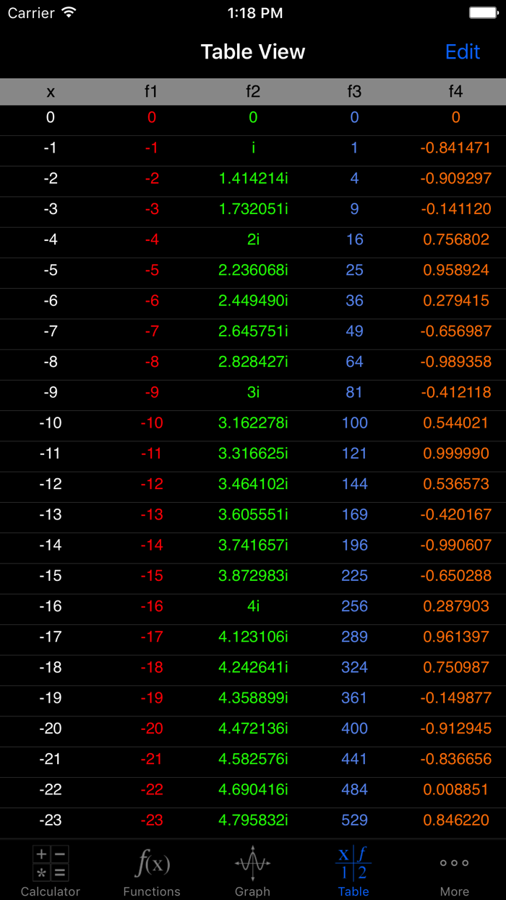This screenshot has width=506, height=900.
Task: Select the f2 value 4i
Action: [x=253, y=606]
